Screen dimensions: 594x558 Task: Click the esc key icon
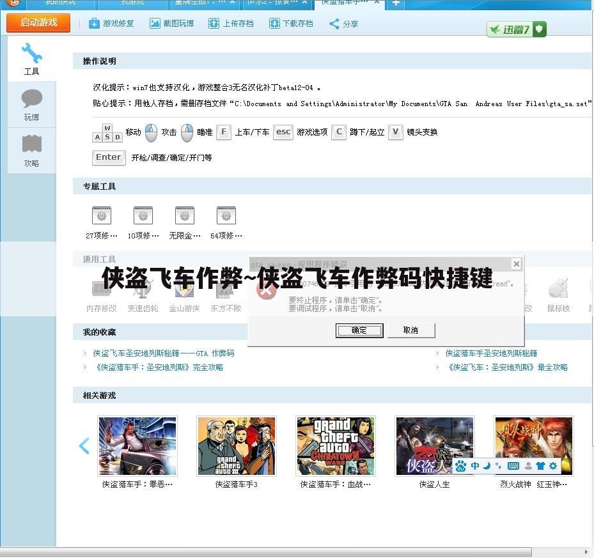click(x=283, y=132)
